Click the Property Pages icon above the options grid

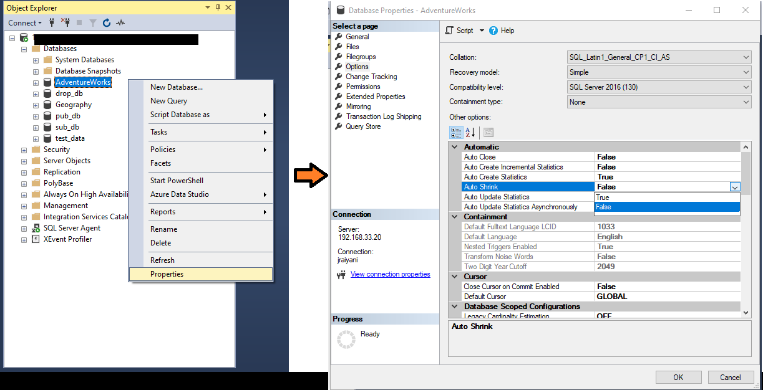click(x=488, y=132)
